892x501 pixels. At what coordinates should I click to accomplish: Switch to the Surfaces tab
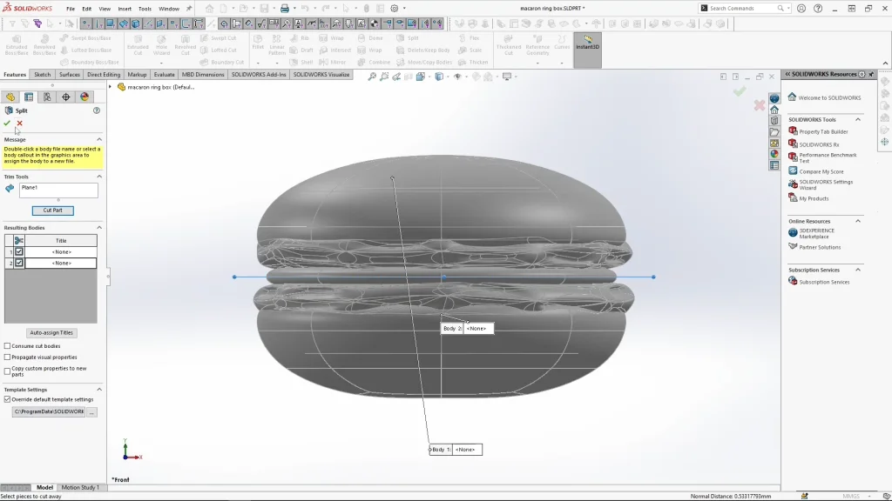pos(70,75)
